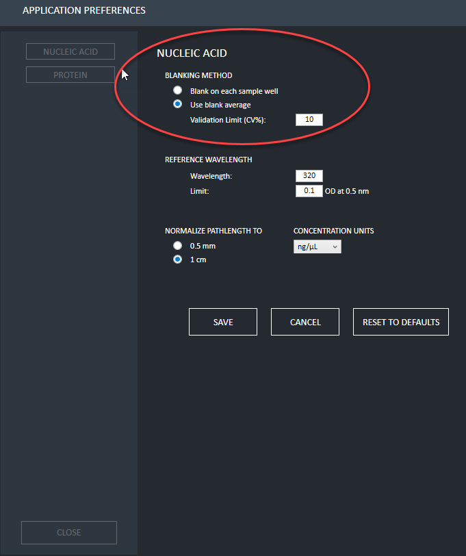
Task: Click the Reference Wavelength section heading
Action: point(208,160)
